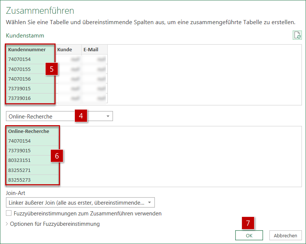The width and height of the screenshot is (306, 244).
Task: Confirm merge with the OK button
Action: 249,235
